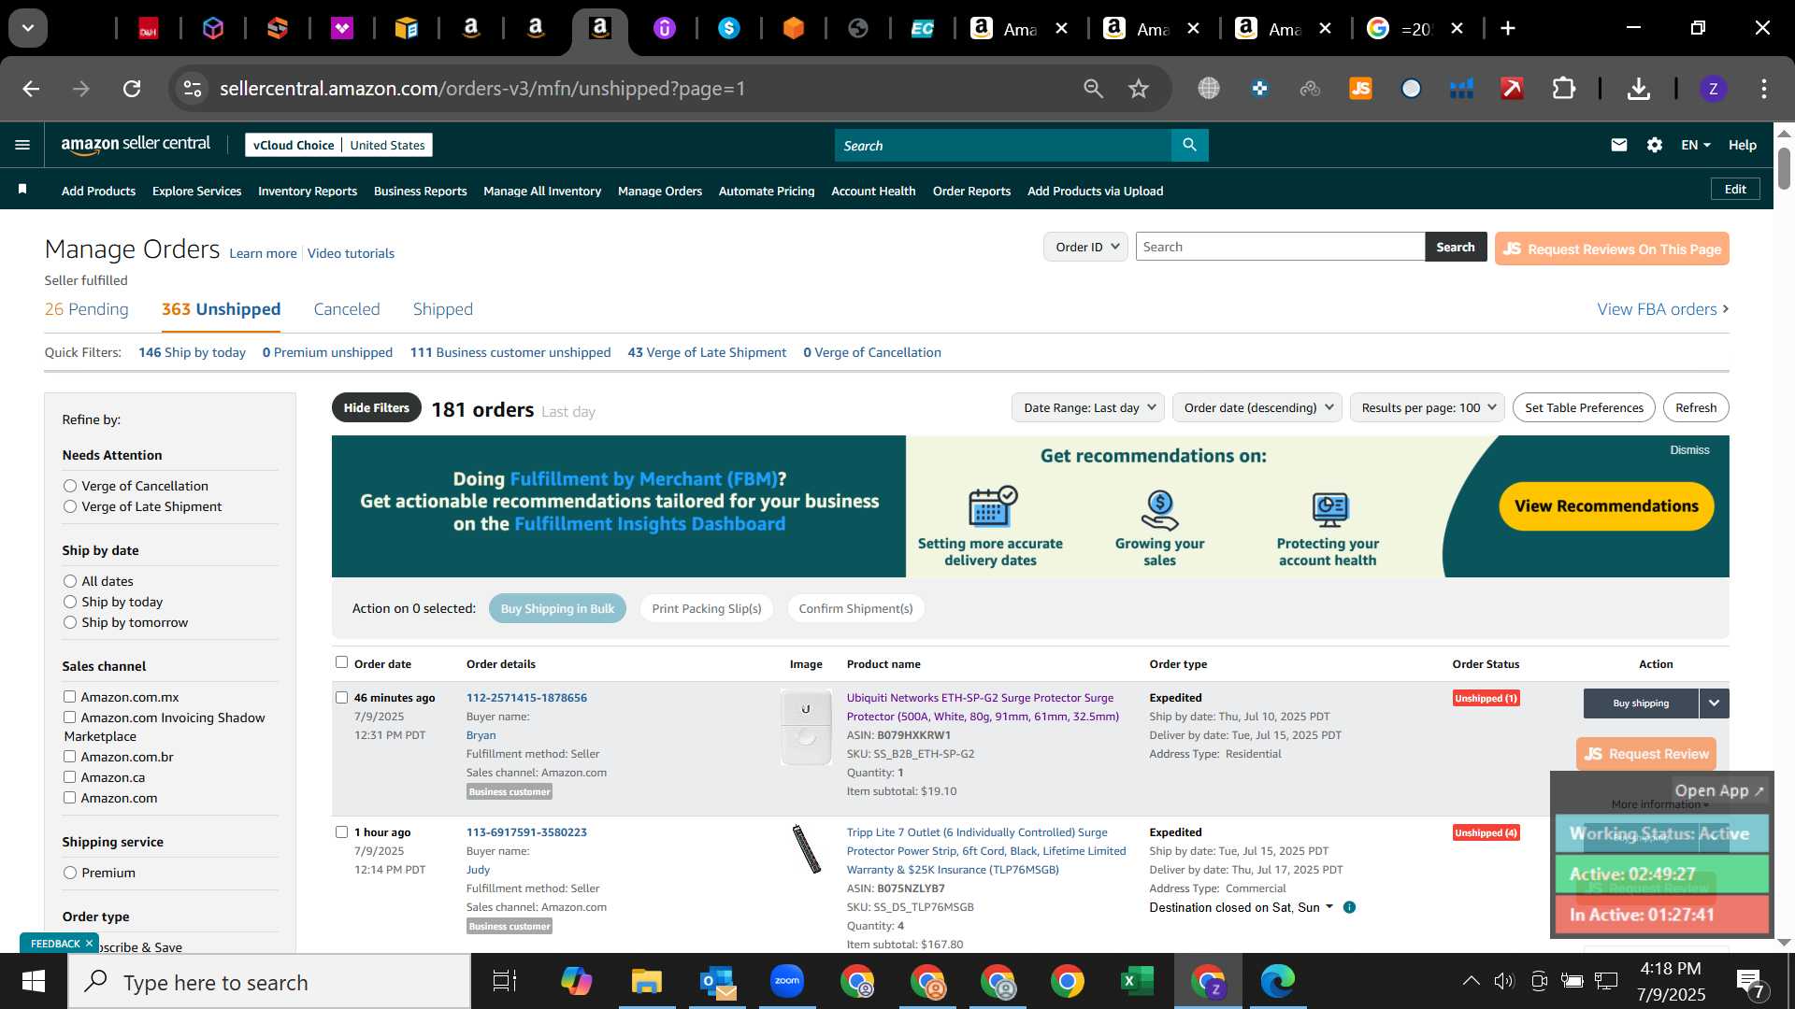1795x1009 pixels.
Task: Select order 113-6917591-3580223 checkbox
Action: pos(341,831)
